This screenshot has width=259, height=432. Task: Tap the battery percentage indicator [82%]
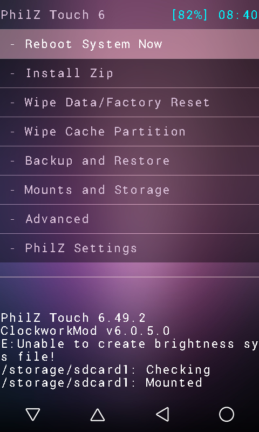coord(190,15)
